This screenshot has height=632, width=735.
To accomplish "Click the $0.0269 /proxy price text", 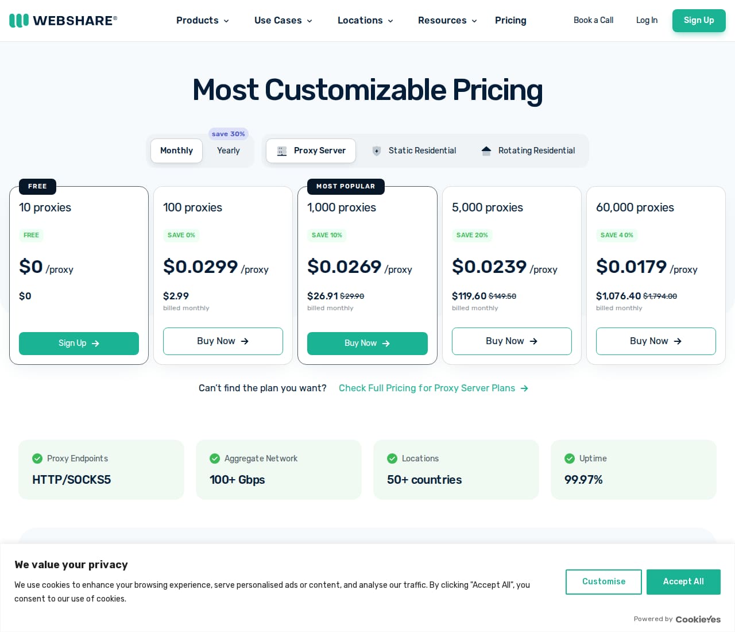I will click(x=359, y=267).
